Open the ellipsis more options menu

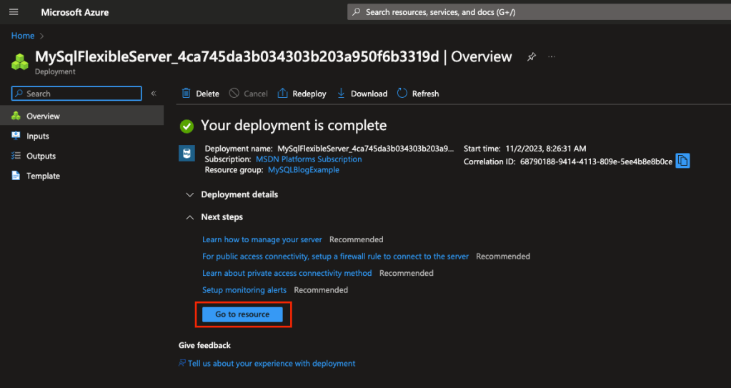(552, 57)
